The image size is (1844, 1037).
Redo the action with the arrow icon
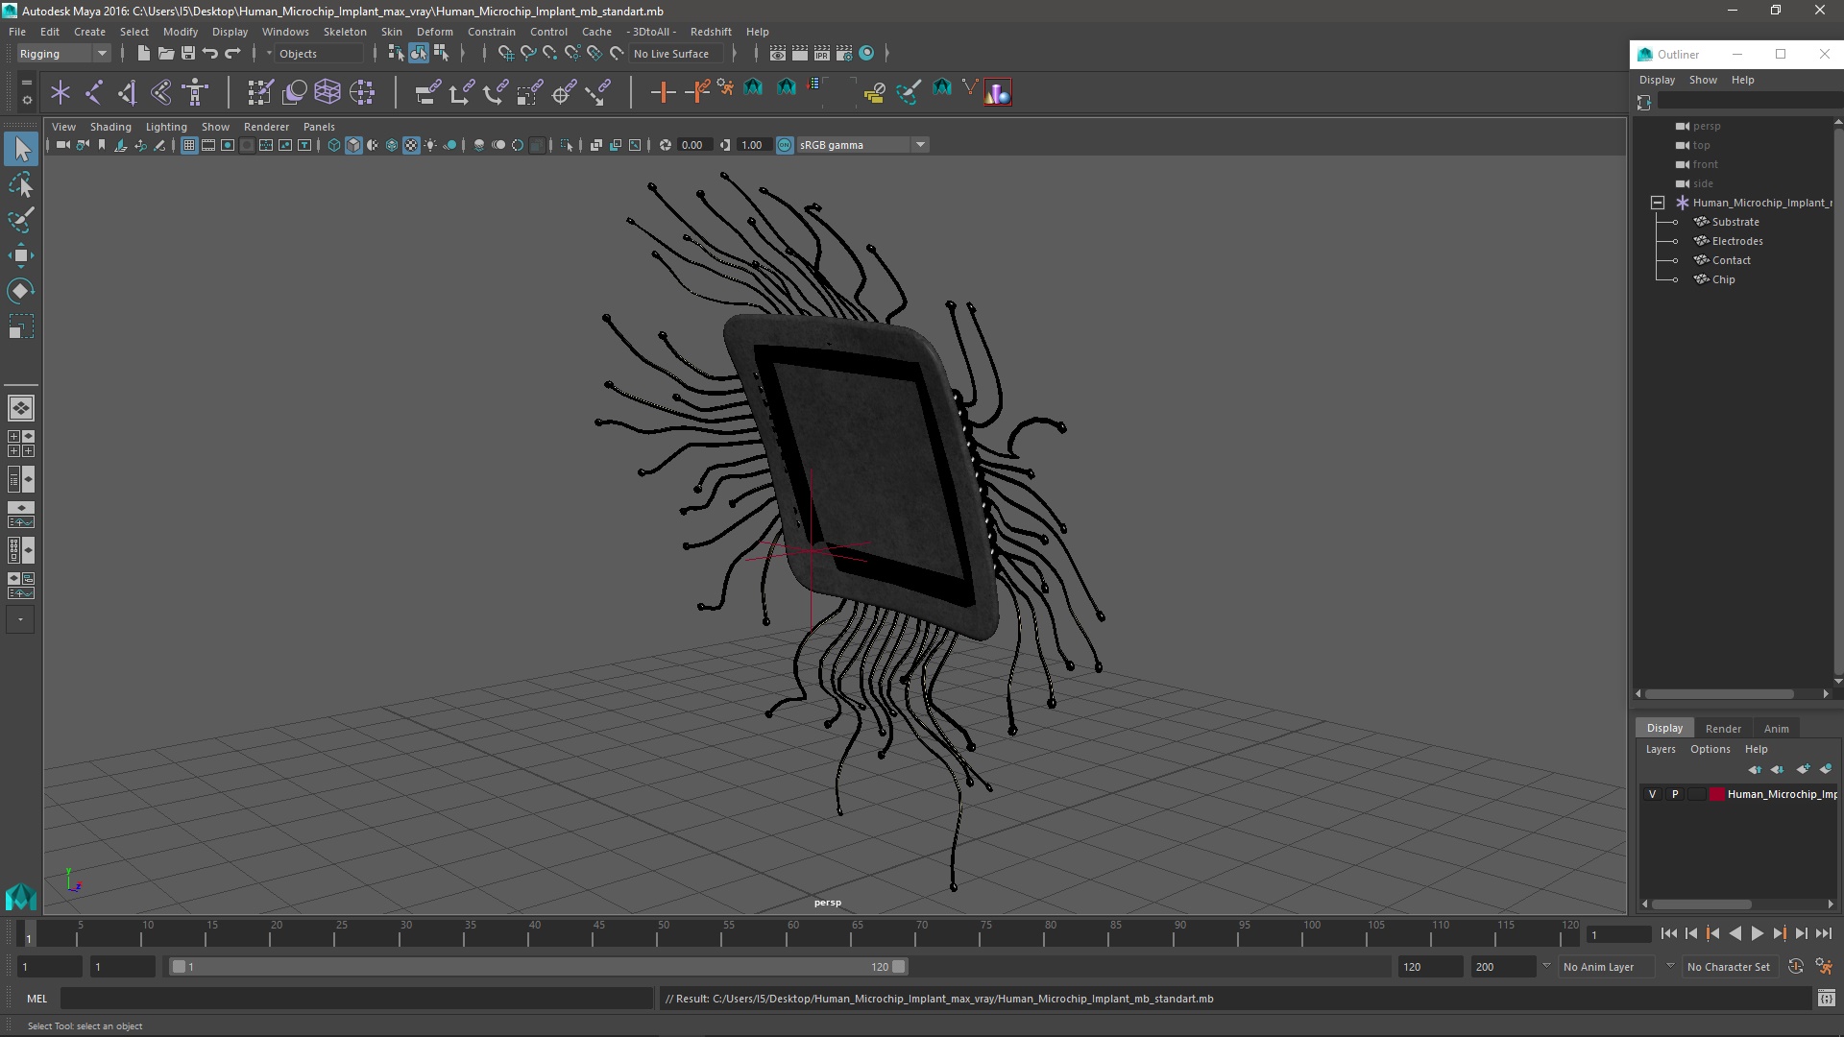232,54
